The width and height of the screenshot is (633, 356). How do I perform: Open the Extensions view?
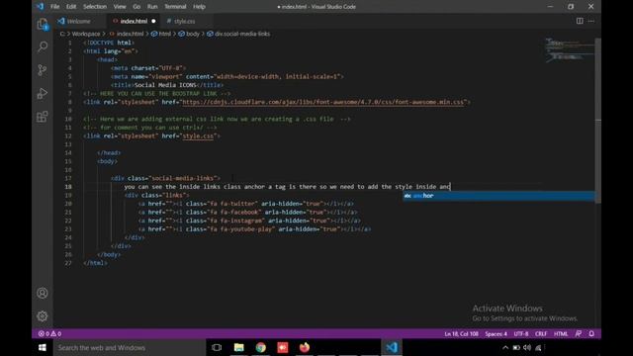43,117
